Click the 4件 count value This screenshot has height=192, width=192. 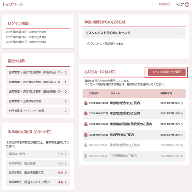pyautogui.click(x=60, y=182)
